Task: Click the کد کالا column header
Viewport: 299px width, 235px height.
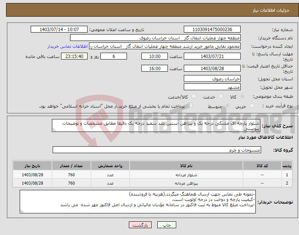Action: pyautogui.click(x=262, y=166)
